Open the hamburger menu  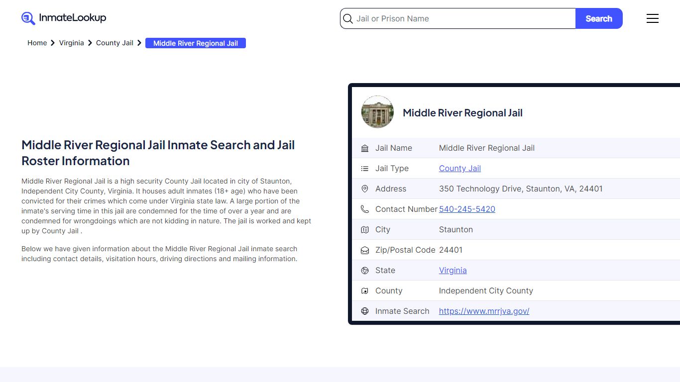pos(653,18)
